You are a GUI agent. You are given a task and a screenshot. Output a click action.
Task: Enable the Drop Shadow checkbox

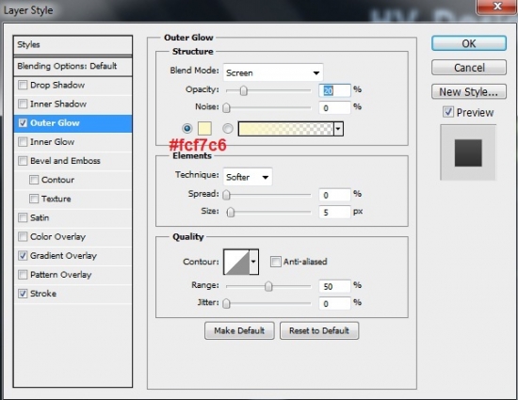point(23,85)
